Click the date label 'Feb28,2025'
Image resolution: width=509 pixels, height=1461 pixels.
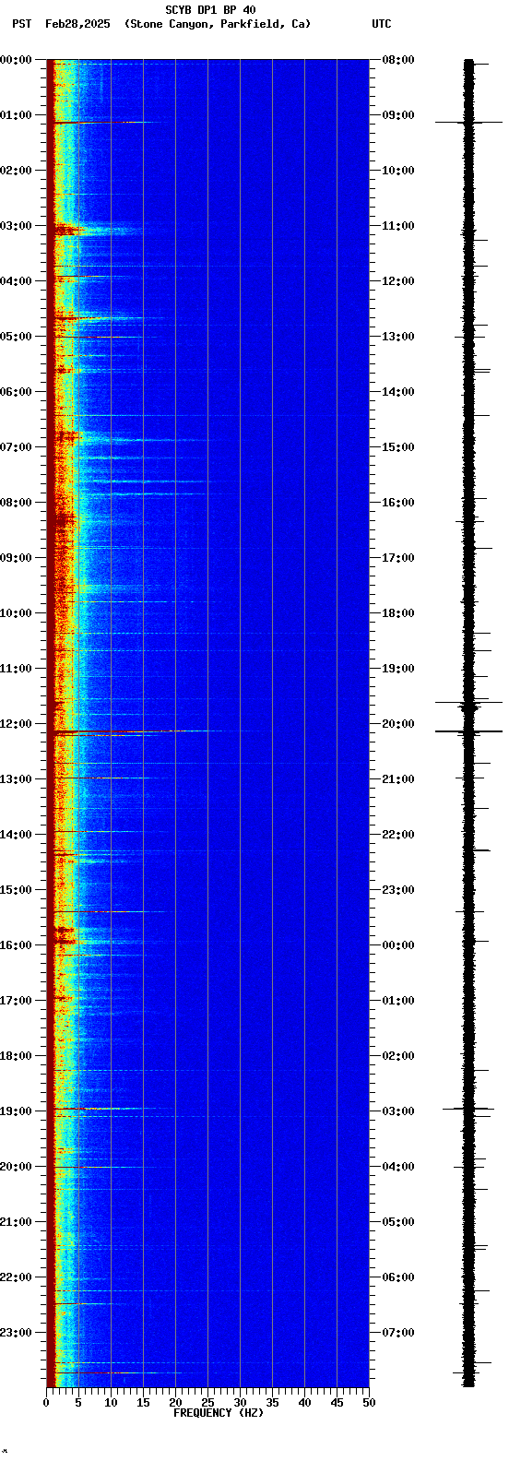(x=77, y=24)
